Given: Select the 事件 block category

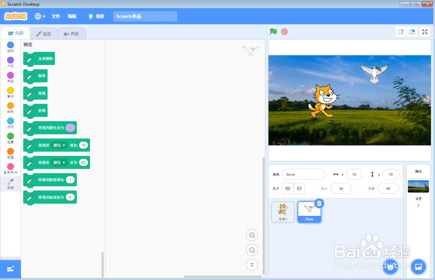Looking at the screenshot, I should click(x=10, y=93).
